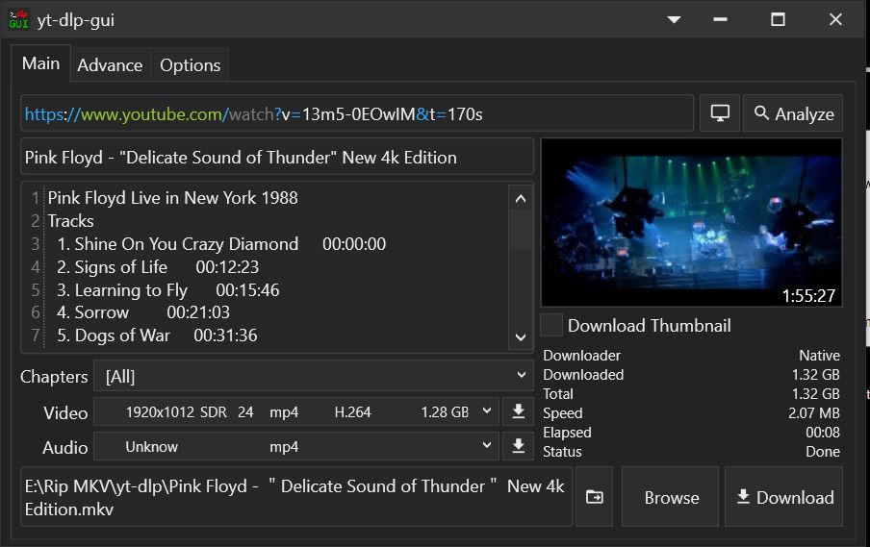Click the Elapsed value '00:08'

pyautogui.click(x=823, y=433)
